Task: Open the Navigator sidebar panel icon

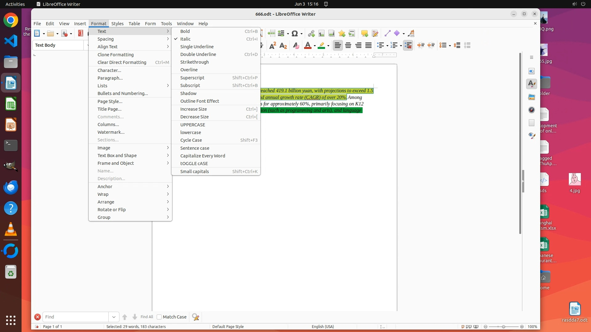Action: (532, 110)
